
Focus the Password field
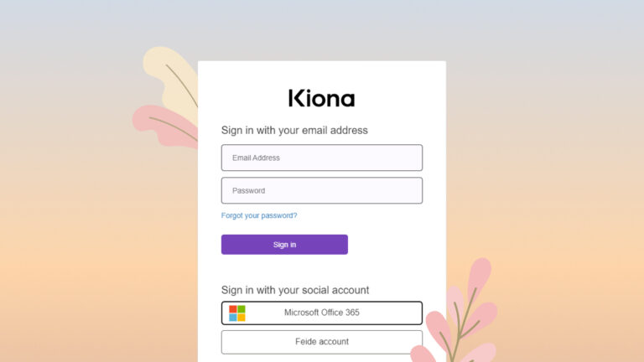[x=322, y=190]
